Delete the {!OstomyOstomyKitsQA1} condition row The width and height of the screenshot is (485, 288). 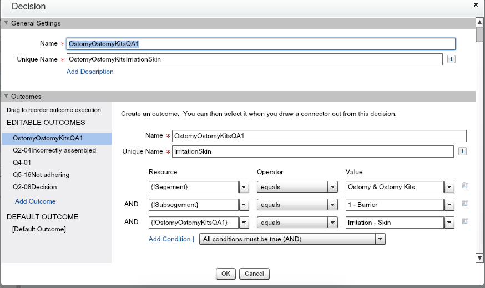(464, 222)
